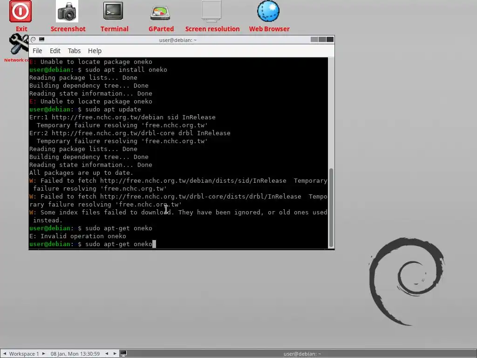Switch to previous workspace using left arrow

pos(4,354)
